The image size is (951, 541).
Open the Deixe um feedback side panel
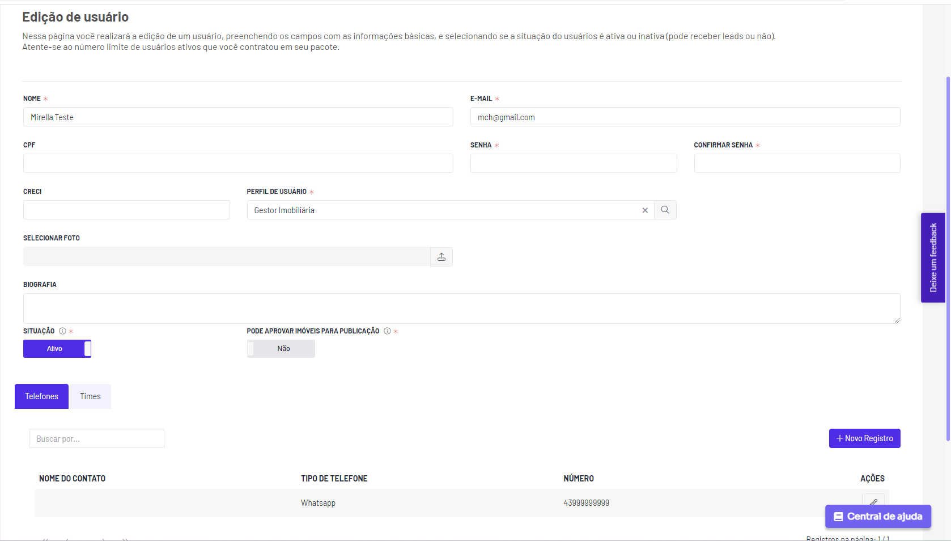click(x=933, y=257)
